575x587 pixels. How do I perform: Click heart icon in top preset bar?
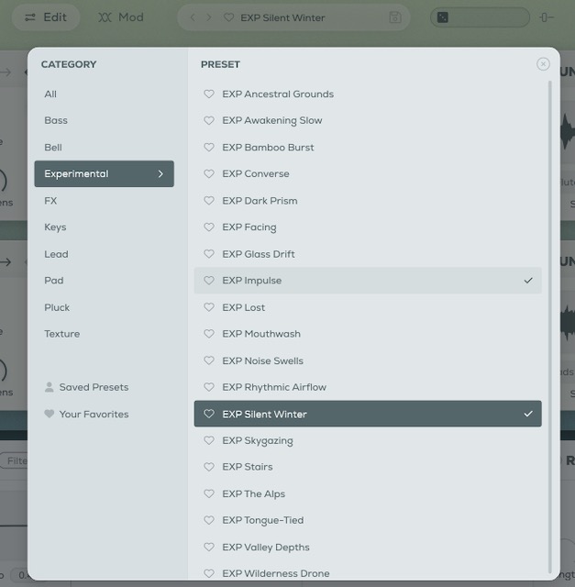click(228, 17)
